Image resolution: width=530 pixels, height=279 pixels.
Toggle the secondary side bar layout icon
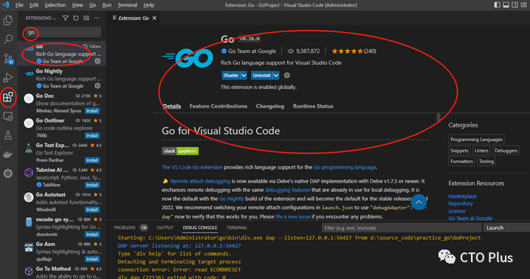click(x=514, y=5)
